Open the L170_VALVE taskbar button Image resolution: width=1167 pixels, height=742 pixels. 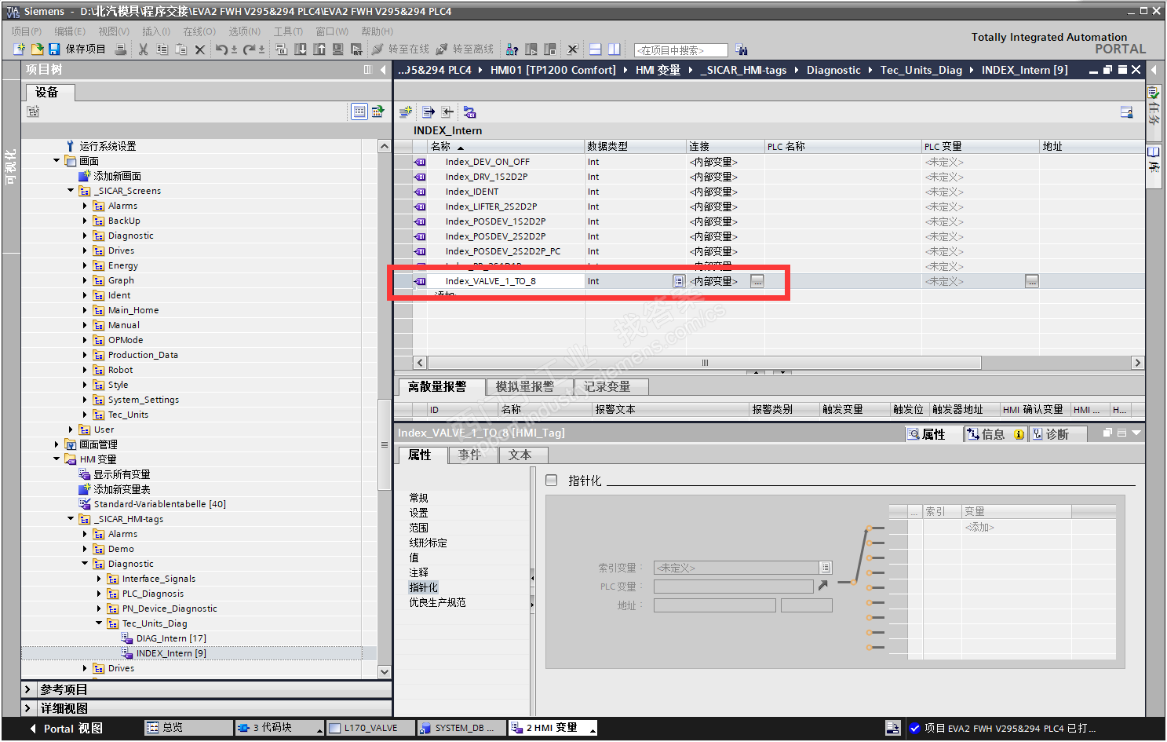coord(369,728)
